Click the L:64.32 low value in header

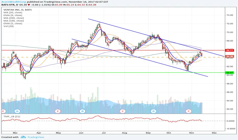coord(80,5)
